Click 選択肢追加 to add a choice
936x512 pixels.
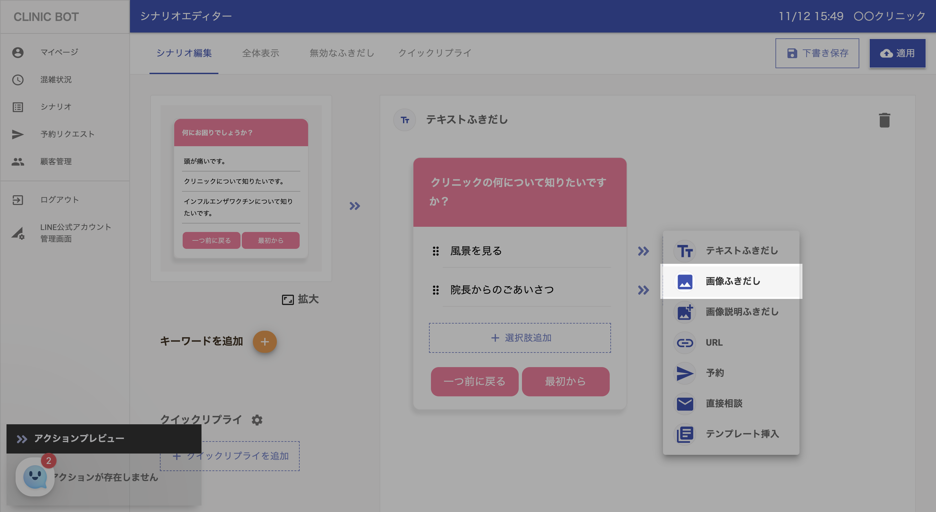tap(520, 338)
